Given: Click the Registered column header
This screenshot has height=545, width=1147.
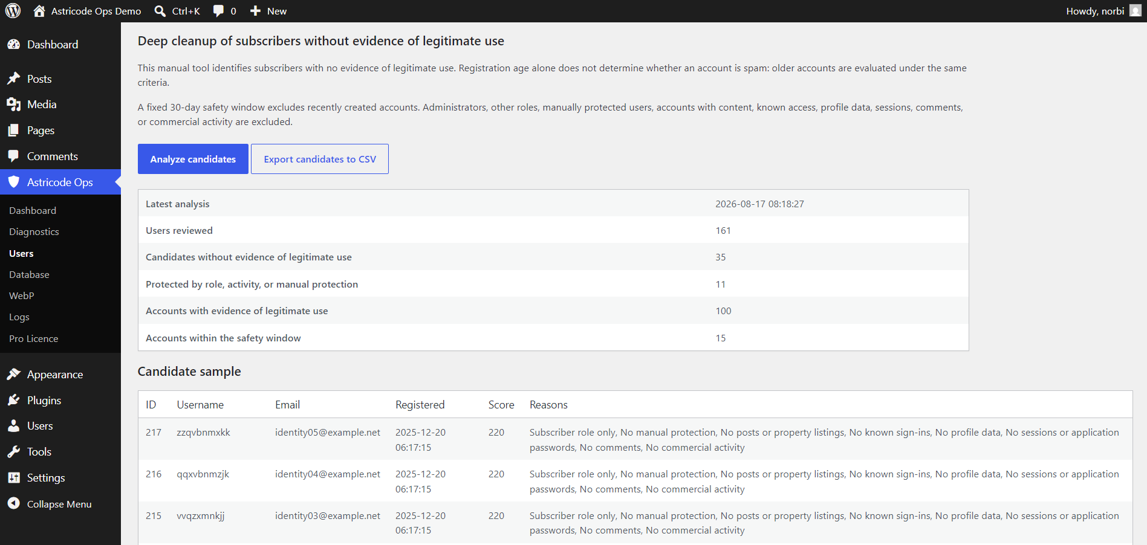Looking at the screenshot, I should tap(420, 405).
